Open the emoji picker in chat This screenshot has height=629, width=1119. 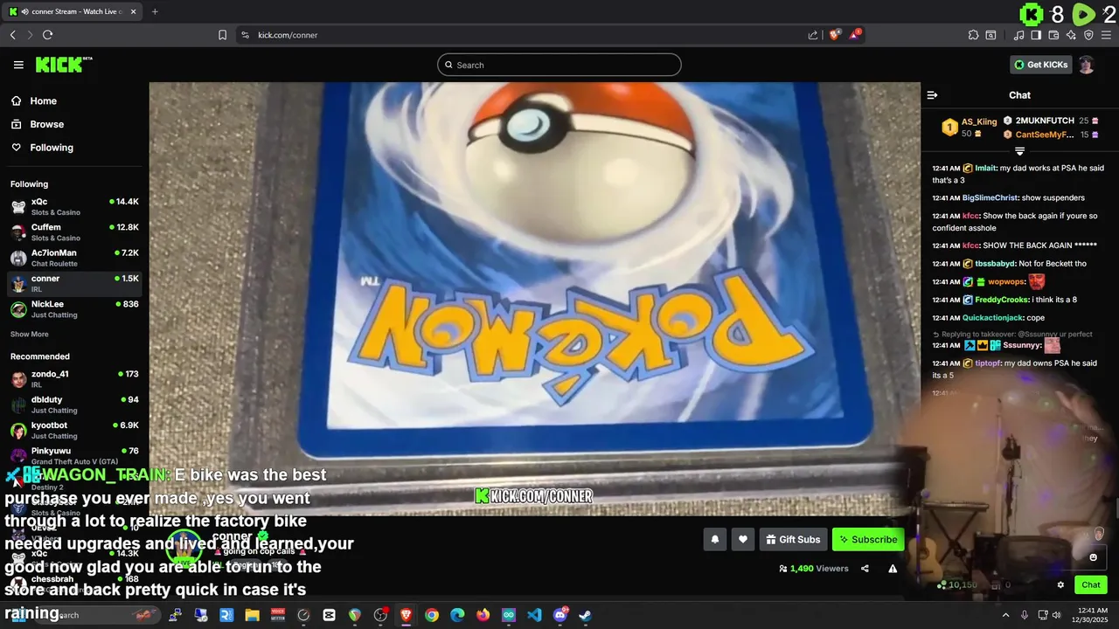pyautogui.click(x=1093, y=557)
